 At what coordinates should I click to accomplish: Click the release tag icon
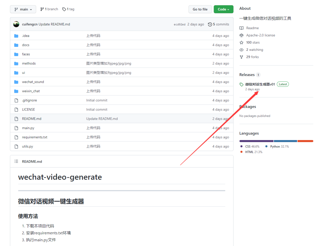point(242,84)
